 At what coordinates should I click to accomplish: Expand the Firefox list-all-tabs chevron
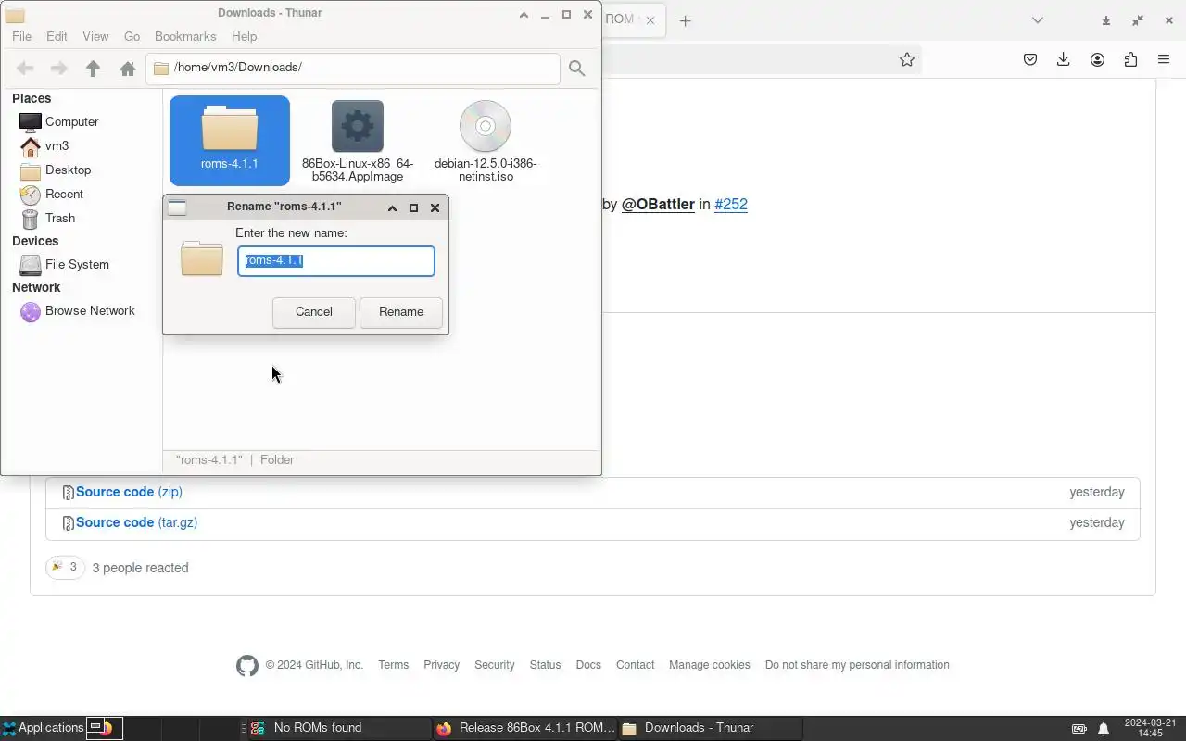[x=1038, y=20]
